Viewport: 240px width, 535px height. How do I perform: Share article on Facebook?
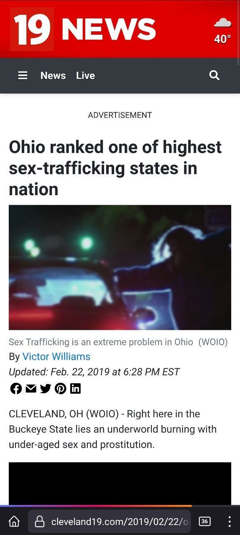coord(16,389)
